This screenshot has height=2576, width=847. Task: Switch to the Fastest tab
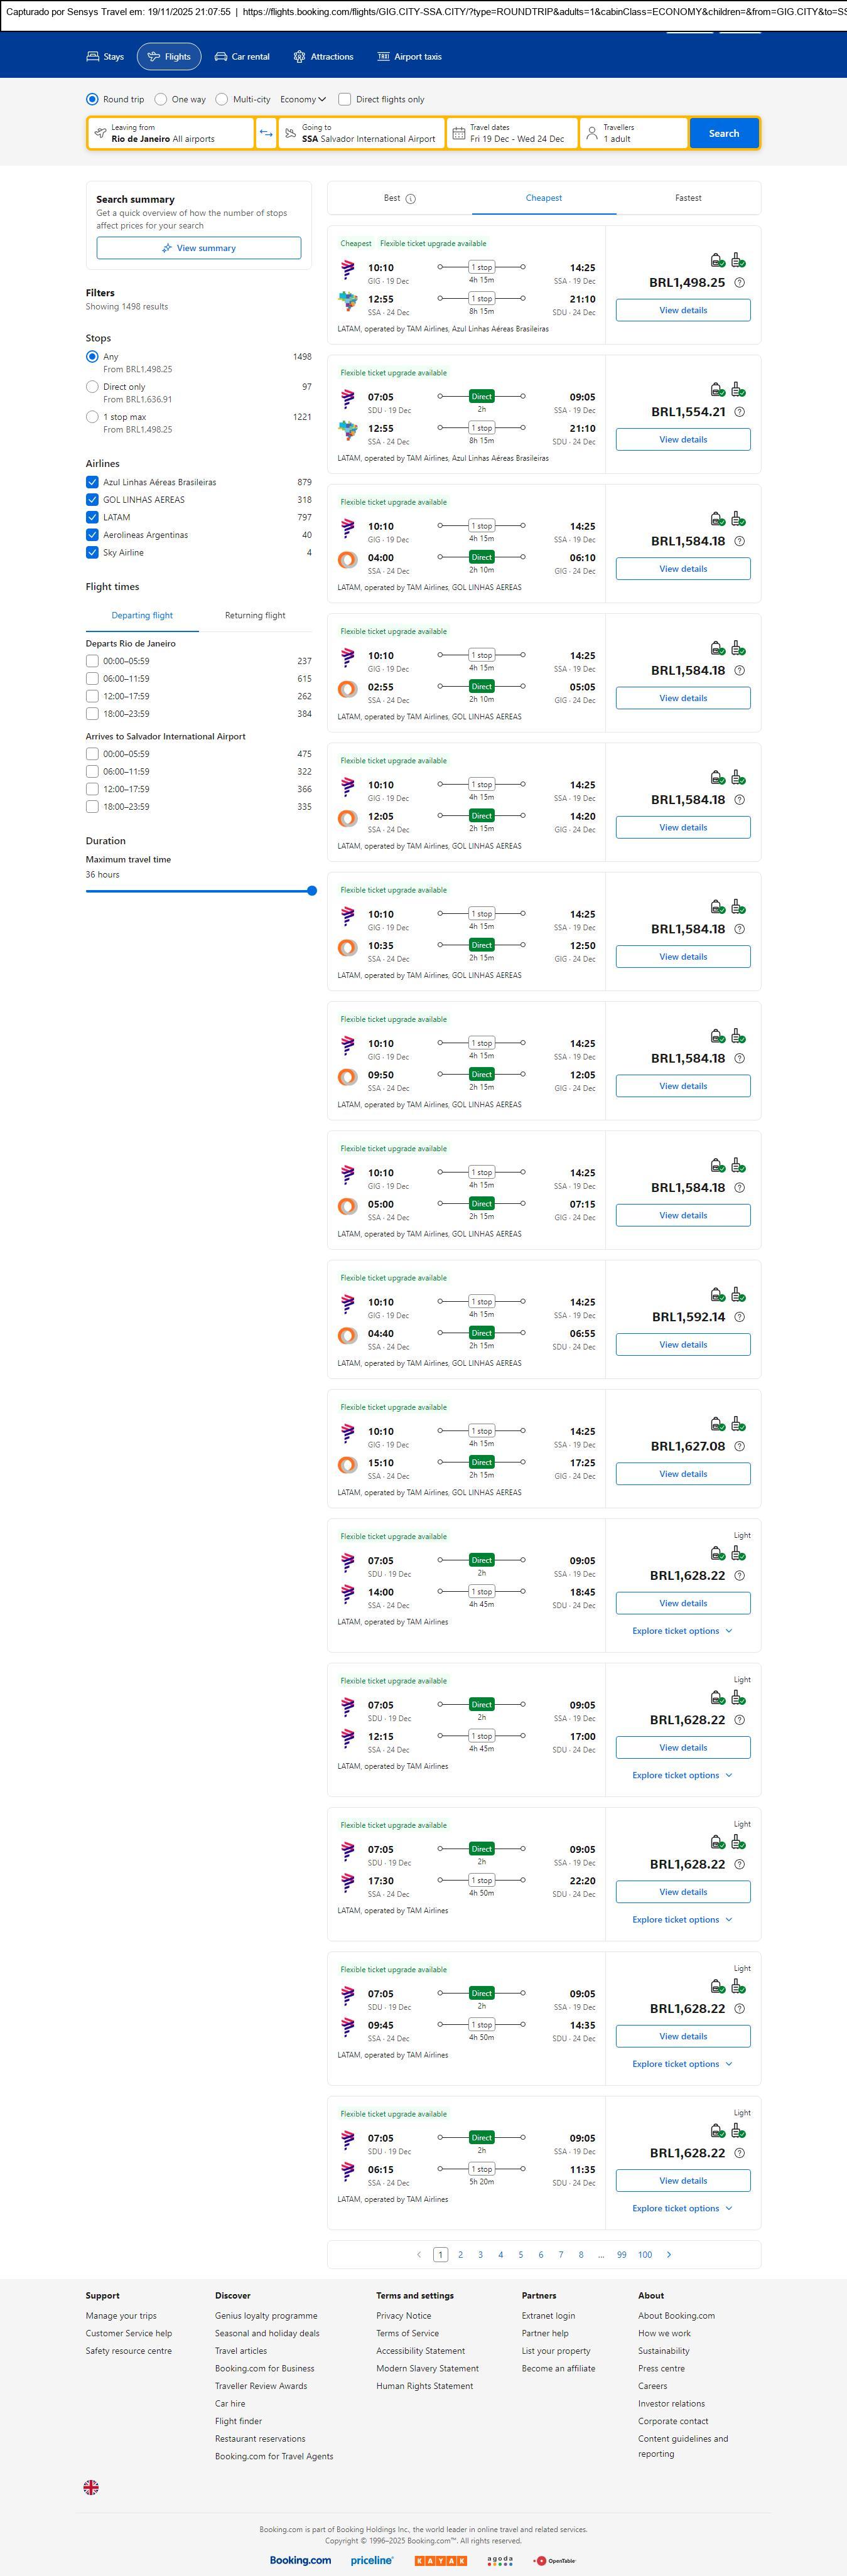pyautogui.click(x=688, y=198)
